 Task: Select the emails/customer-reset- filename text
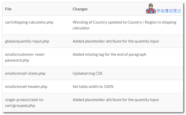[25, 54]
